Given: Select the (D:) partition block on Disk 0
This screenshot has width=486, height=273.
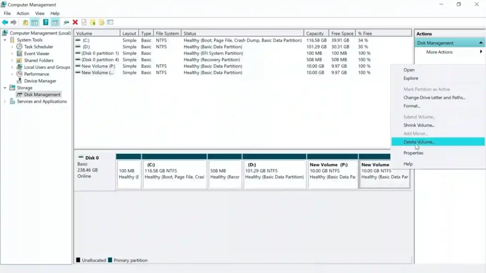Looking at the screenshot, I should click(274, 171).
